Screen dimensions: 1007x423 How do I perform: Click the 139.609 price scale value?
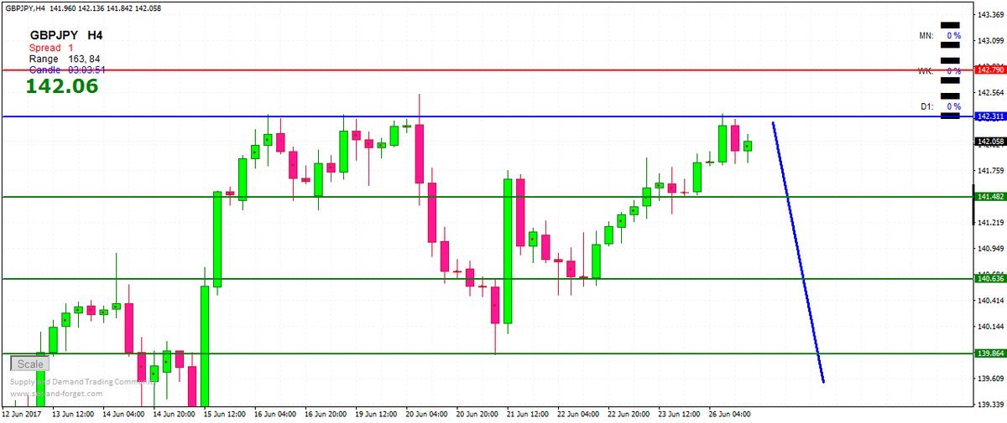[991, 378]
